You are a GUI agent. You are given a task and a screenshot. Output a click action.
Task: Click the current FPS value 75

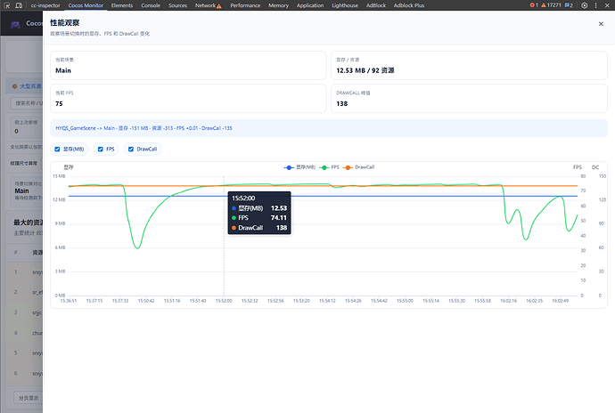(x=59, y=104)
